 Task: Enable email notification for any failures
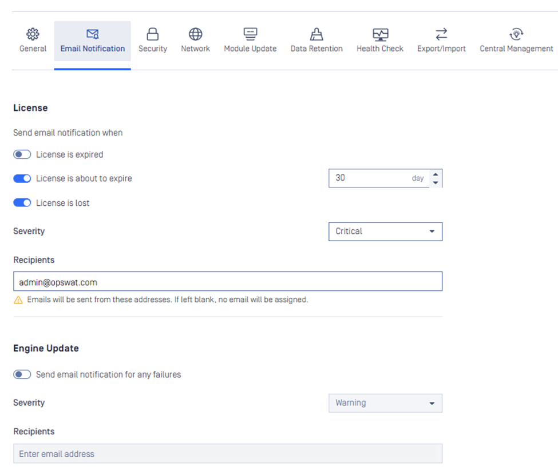pos(22,375)
